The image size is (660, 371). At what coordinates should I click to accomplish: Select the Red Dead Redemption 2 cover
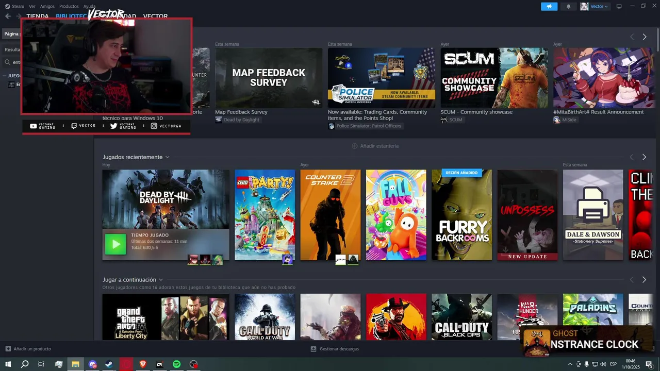coord(396,317)
